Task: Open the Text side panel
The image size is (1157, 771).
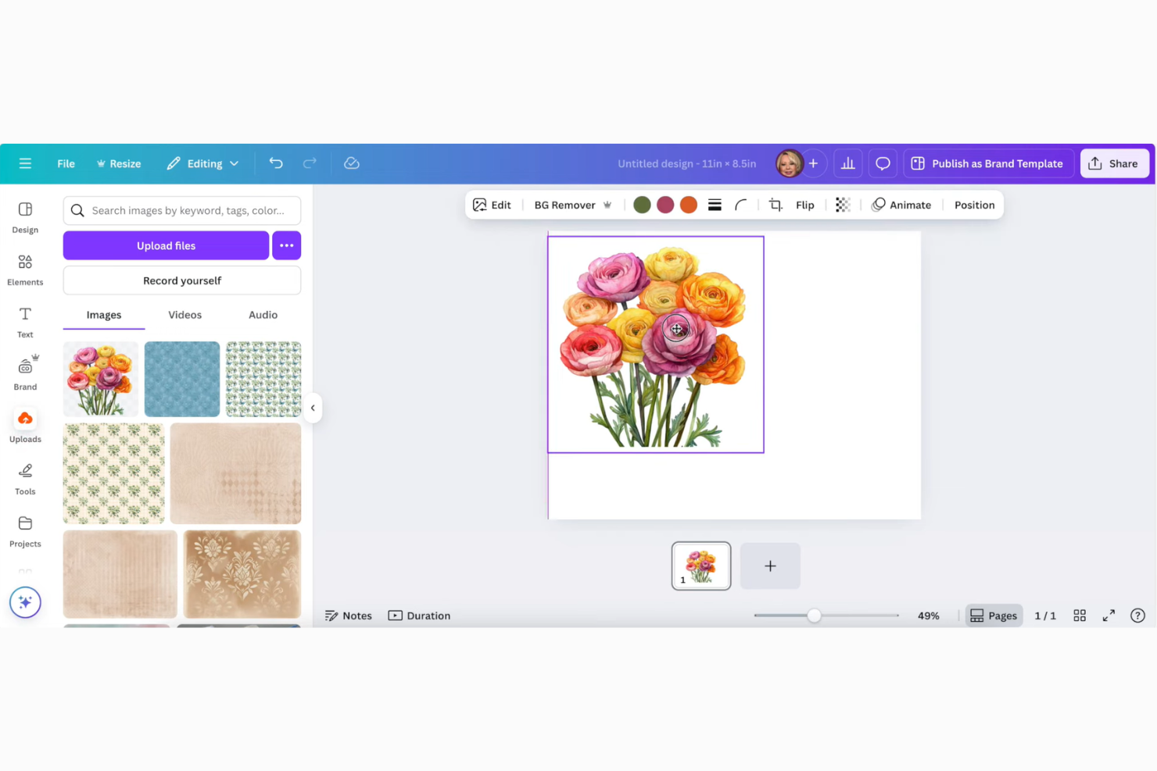Action: tap(25, 323)
